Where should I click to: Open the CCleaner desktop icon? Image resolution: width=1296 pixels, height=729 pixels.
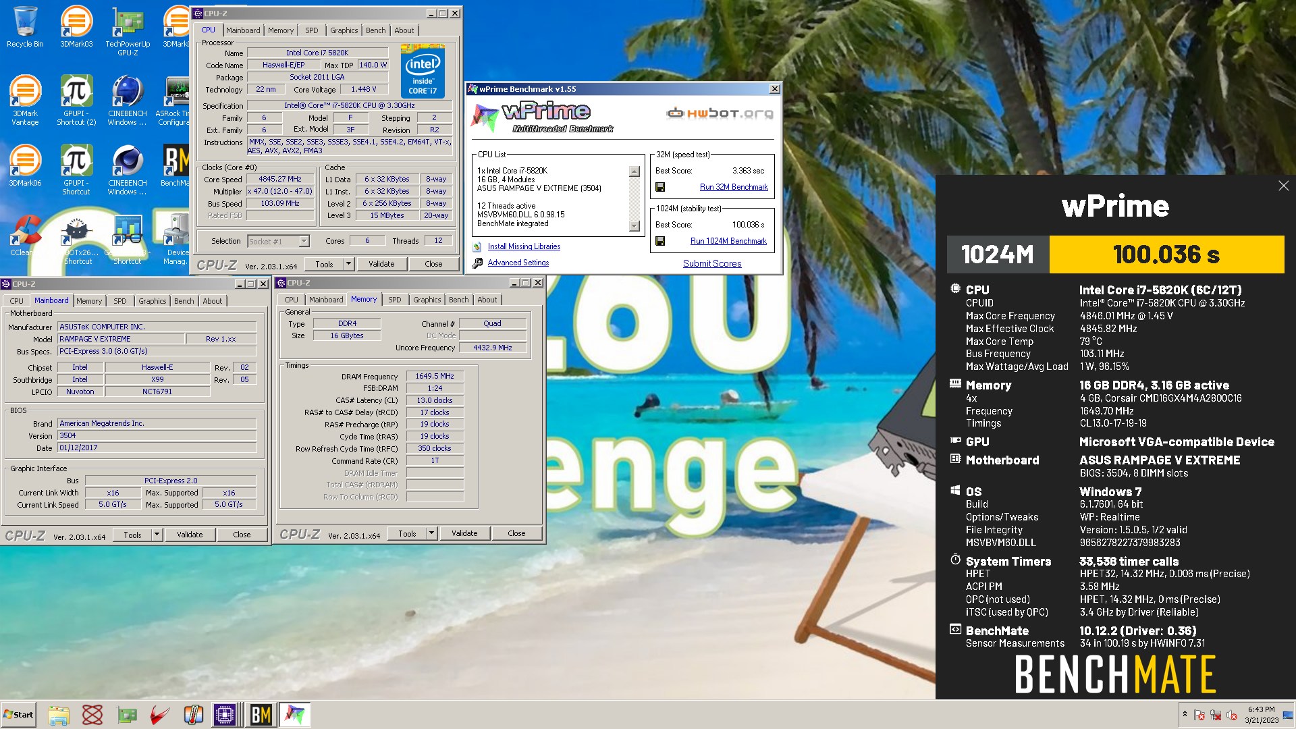pyautogui.click(x=25, y=236)
